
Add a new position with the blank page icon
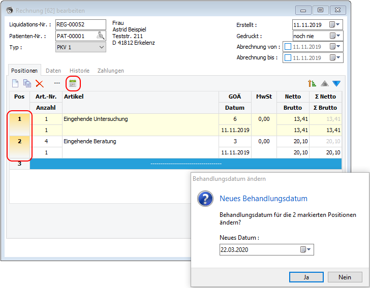[15, 83]
